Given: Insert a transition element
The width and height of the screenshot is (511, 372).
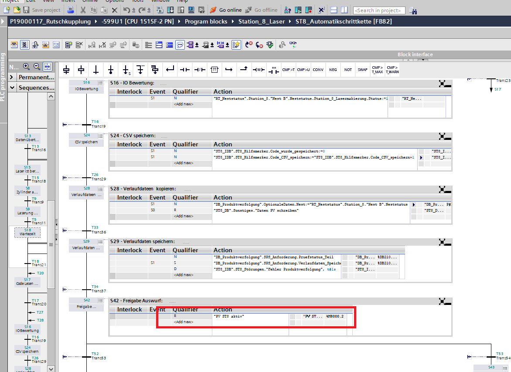Looking at the screenshot, I should (x=96, y=70).
